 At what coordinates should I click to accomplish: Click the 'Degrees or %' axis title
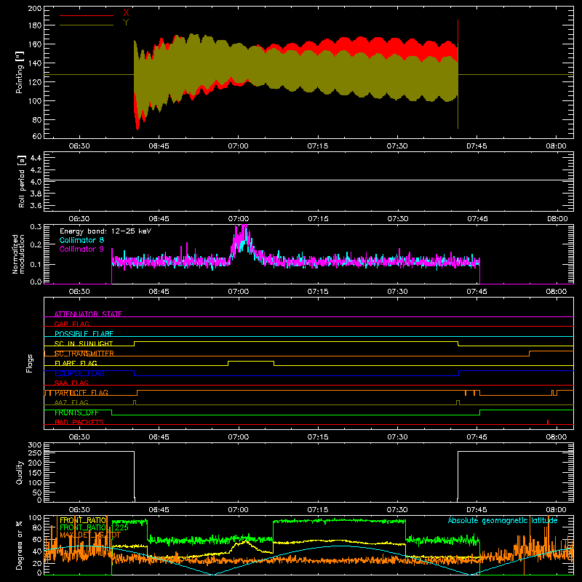point(20,545)
